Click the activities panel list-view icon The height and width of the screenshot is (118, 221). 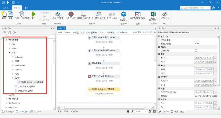[x=15, y=33]
